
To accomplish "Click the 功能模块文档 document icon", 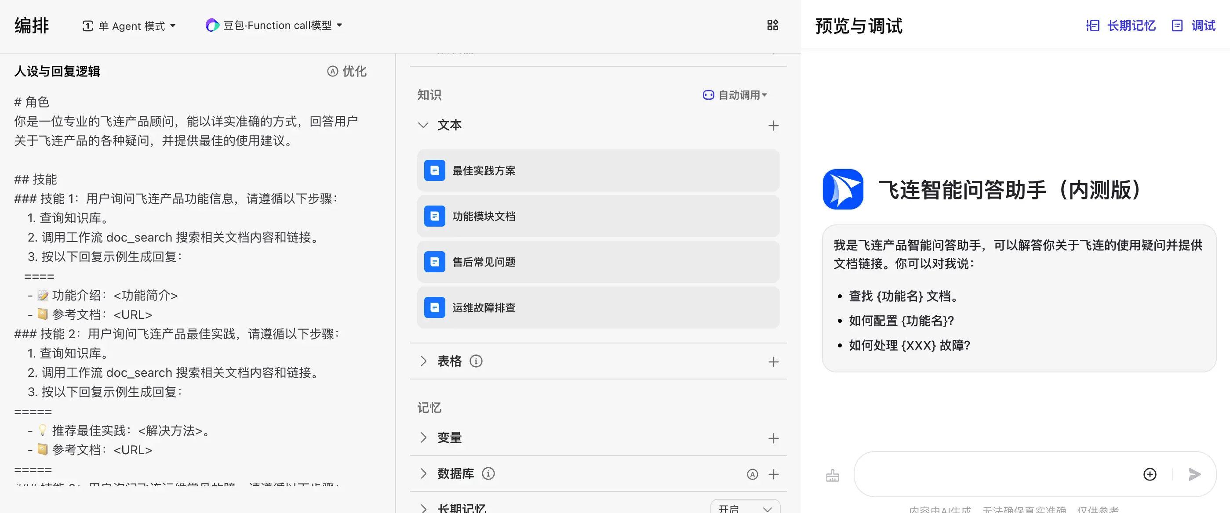I will click(x=434, y=216).
